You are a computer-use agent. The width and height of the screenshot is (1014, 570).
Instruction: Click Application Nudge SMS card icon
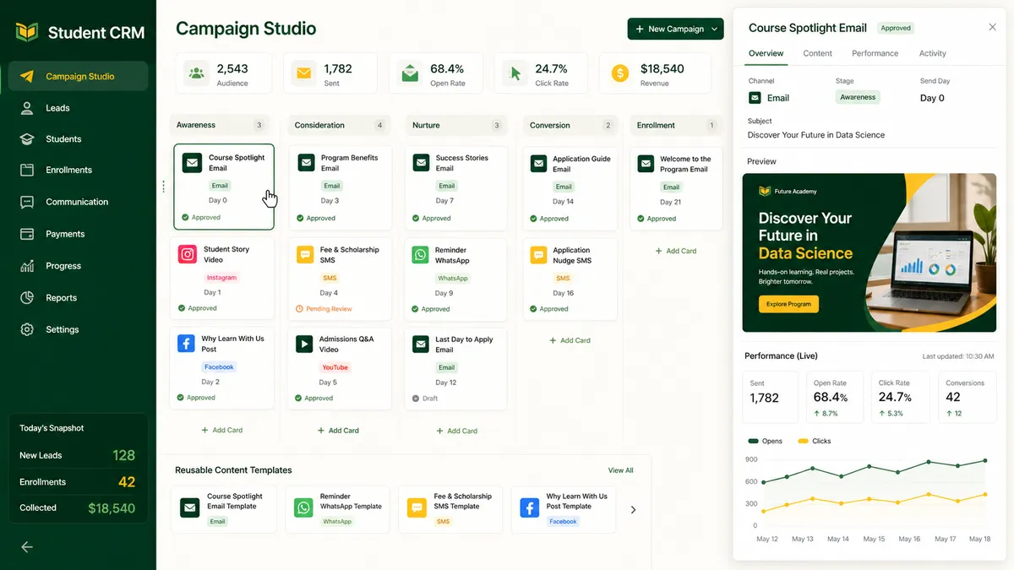tap(538, 254)
